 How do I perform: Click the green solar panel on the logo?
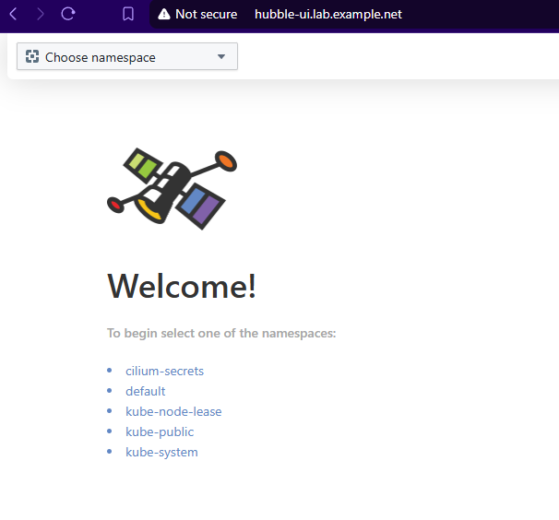point(143,164)
